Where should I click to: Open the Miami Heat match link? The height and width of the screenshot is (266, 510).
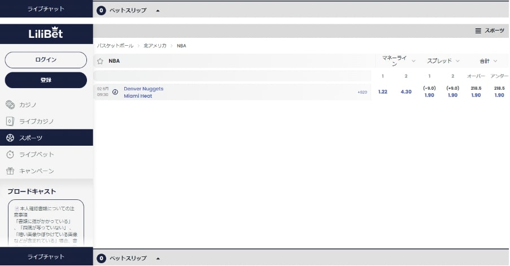point(138,96)
